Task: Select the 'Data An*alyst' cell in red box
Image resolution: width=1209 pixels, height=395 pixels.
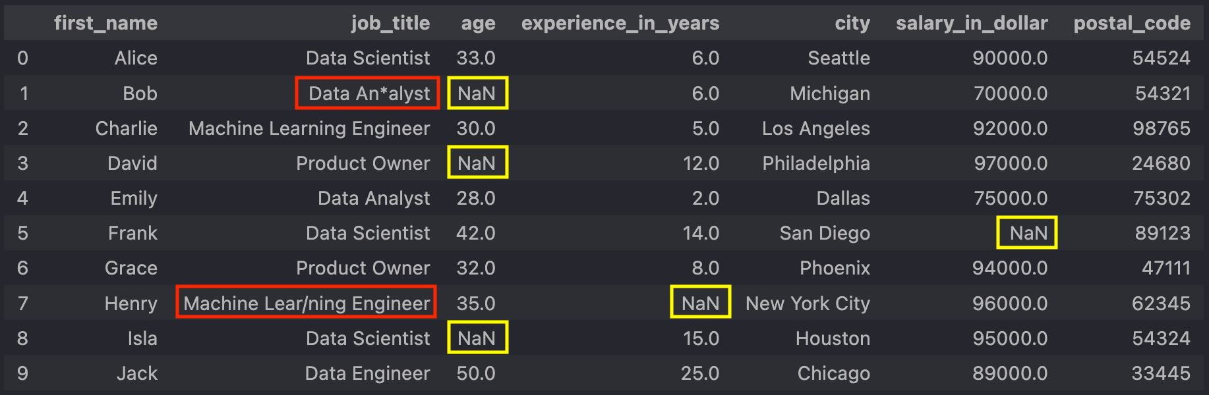Action: click(x=367, y=93)
